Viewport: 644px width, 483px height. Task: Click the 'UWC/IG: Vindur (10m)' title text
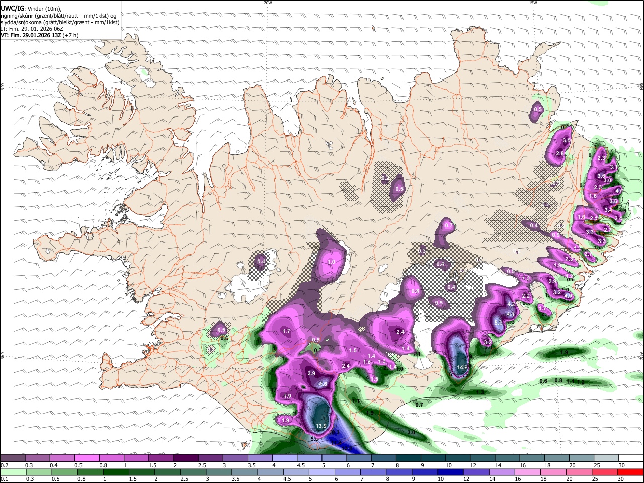coord(31,9)
